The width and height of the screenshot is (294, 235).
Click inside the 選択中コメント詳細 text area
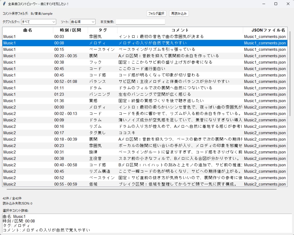147,223
